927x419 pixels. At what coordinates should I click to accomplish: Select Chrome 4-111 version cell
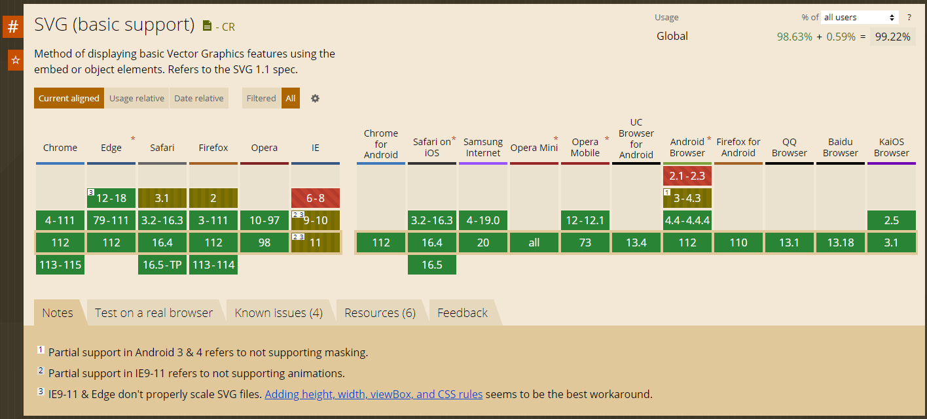60,220
